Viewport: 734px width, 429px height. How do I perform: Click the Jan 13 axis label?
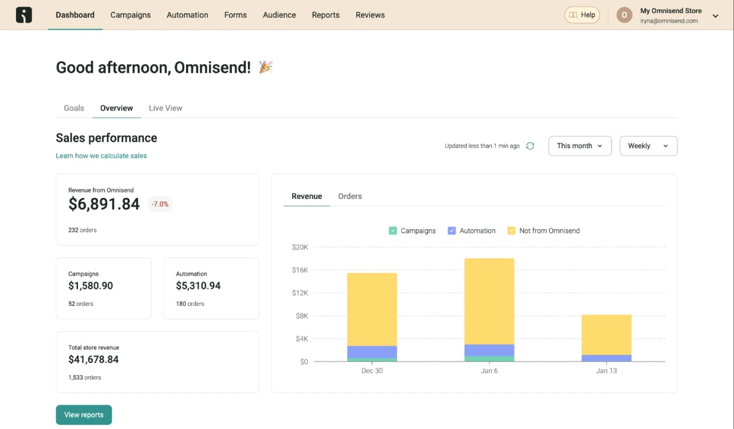click(606, 371)
